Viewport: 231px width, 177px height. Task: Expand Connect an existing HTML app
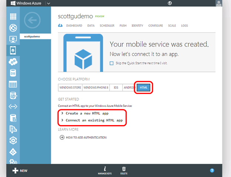[92, 120]
